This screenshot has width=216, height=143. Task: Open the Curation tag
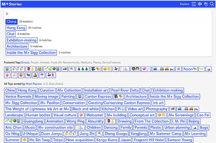(x=47, y=90)
